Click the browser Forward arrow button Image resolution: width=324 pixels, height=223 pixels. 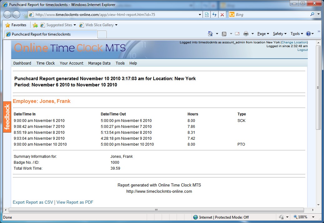pos(16,14)
